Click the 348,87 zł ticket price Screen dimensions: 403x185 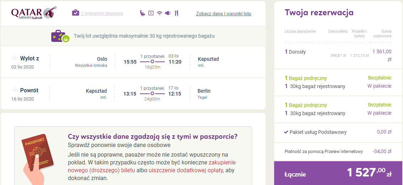coord(338,55)
